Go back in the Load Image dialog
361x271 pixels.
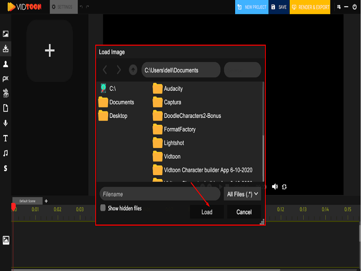pyautogui.click(x=105, y=70)
